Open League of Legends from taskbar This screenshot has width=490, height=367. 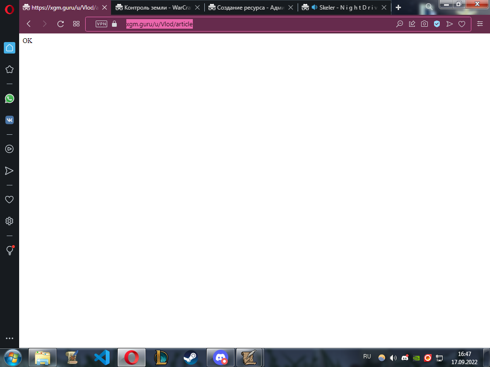(x=161, y=357)
